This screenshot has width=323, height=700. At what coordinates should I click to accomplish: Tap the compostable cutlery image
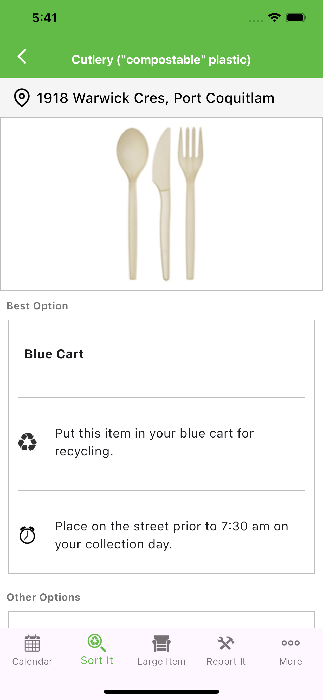click(x=160, y=204)
